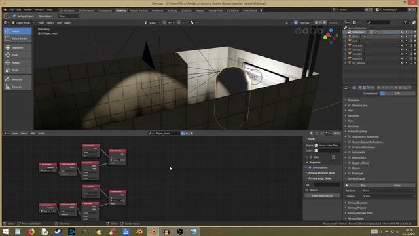
Task: Enable the Watch checkbox
Action: 307,190
